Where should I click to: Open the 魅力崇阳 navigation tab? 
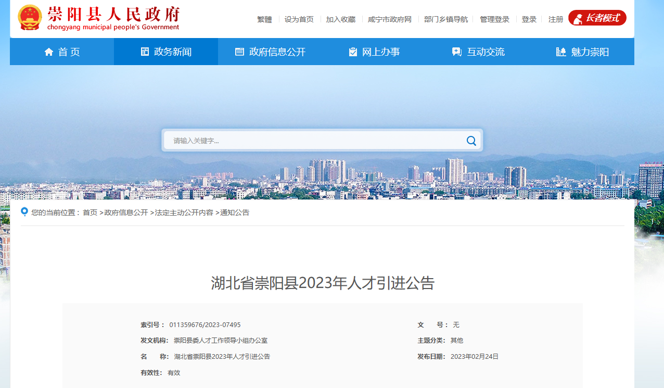click(582, 52)
